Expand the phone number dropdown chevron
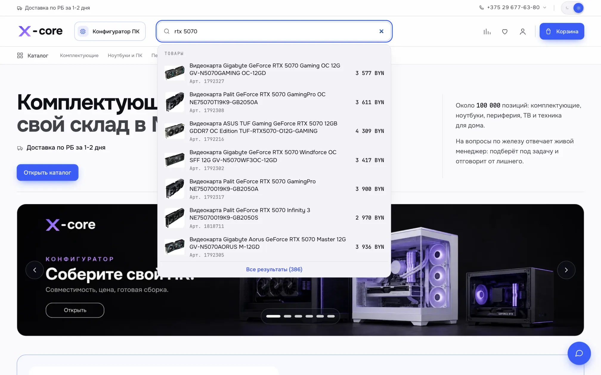 545,7
